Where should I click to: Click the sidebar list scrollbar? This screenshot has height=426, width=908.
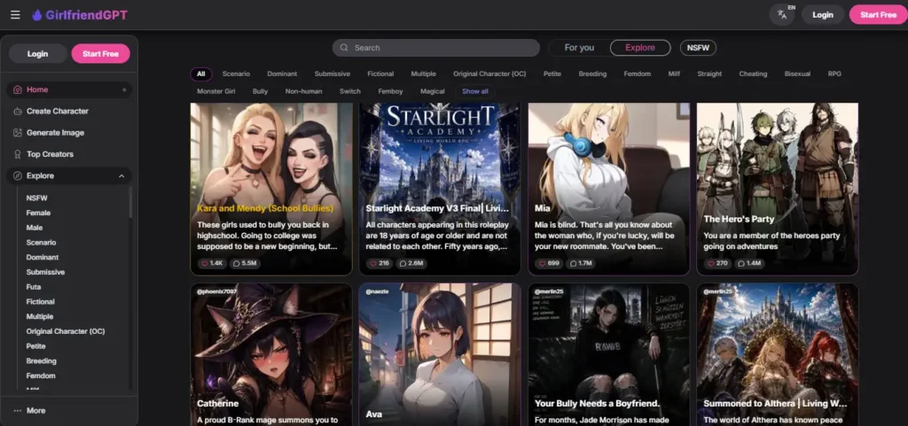[130, 202]
